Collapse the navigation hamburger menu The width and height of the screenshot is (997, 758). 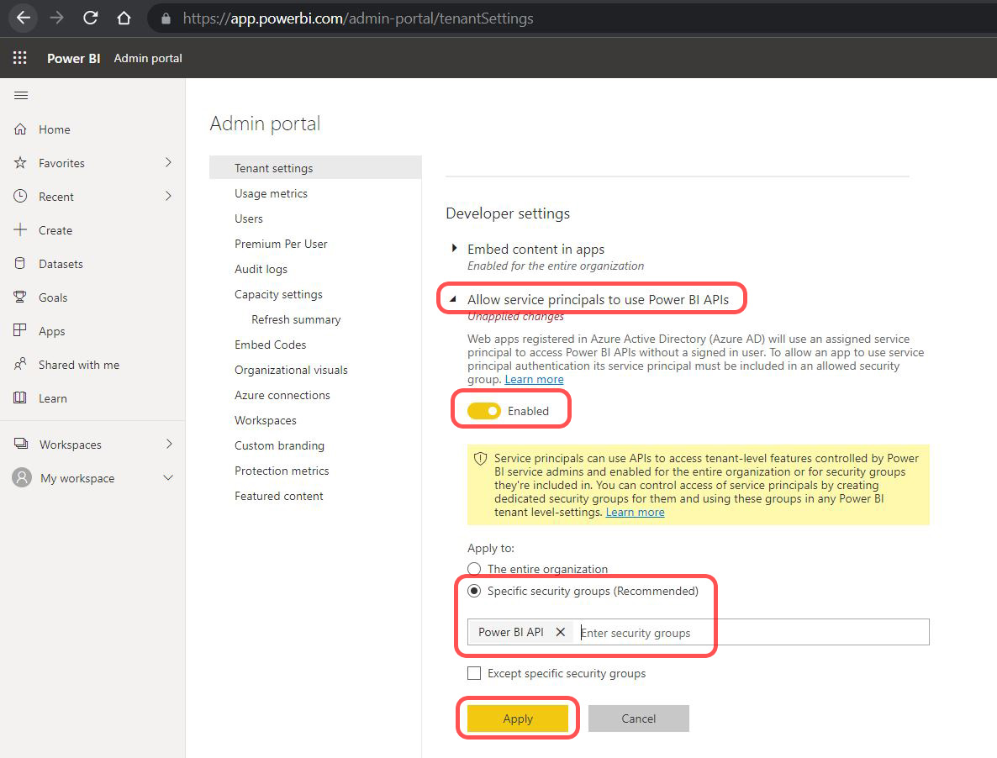pos(21,96)
